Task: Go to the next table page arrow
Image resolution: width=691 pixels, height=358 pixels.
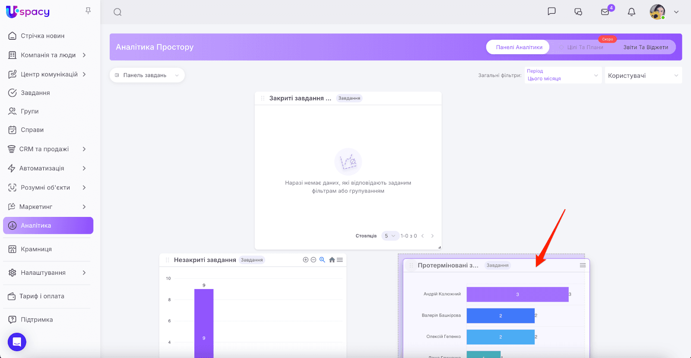Action: pos(432,236)
